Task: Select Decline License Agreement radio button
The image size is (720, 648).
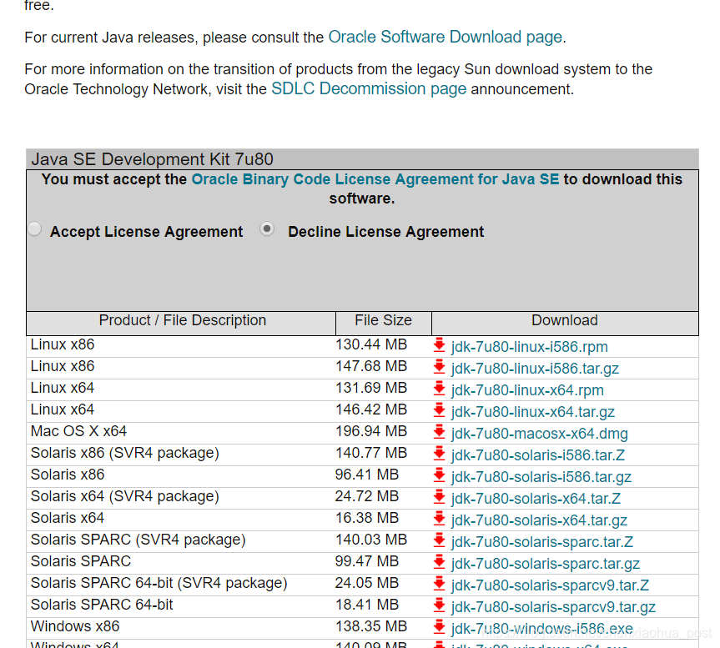Action: (267, 229)
